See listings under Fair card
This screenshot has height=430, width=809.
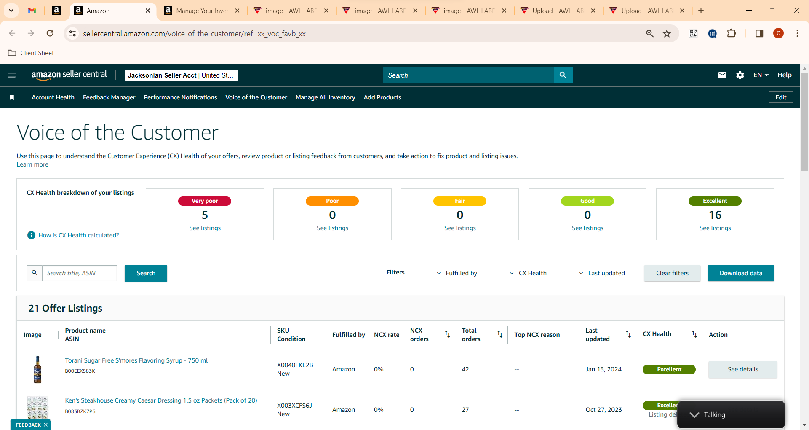click(x=460, y=228)
